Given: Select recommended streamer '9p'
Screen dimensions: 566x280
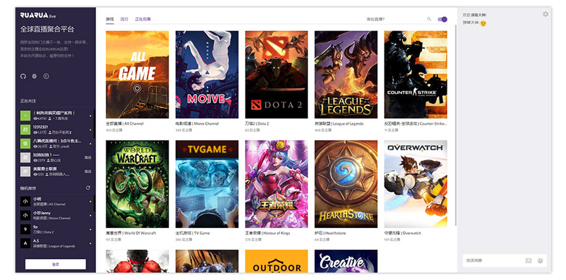Looking at the screenshot, I should coord(55,230).
